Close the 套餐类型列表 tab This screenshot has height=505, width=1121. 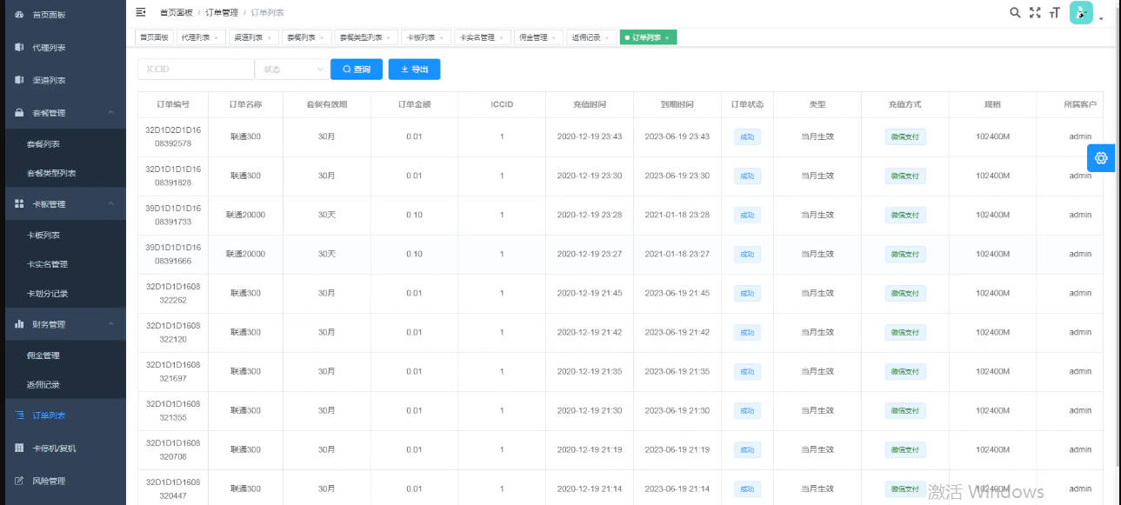click(389, 38)
